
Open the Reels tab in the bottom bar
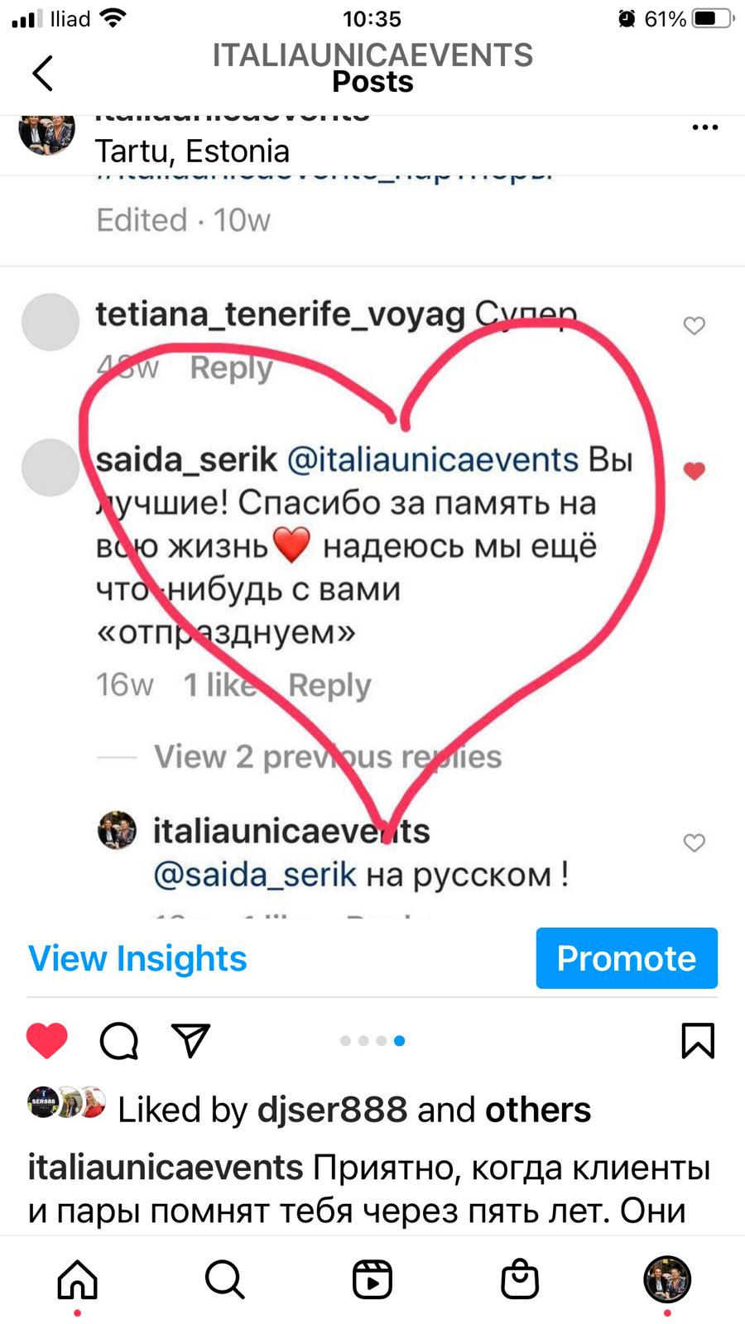372,1279
